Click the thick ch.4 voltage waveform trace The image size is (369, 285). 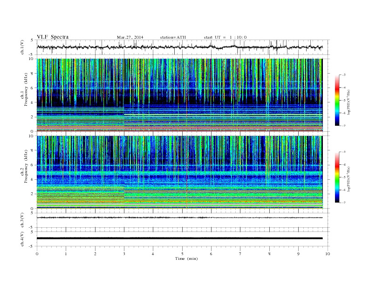pos(180,238)
